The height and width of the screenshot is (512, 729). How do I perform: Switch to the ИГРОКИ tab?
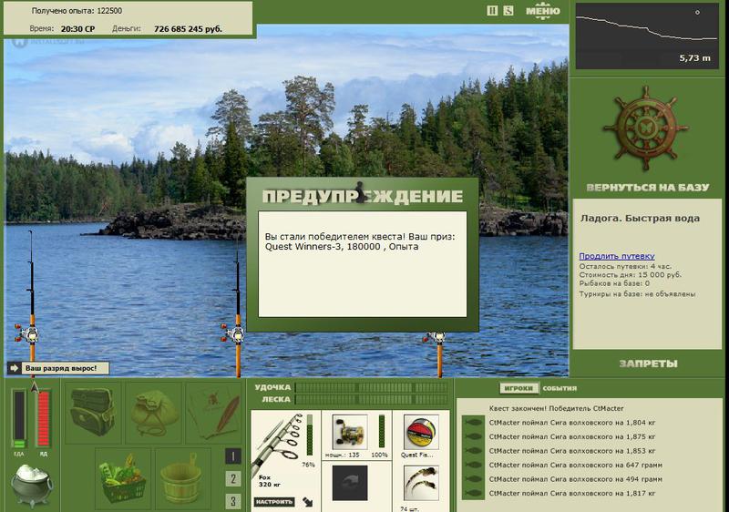[519, 388]
